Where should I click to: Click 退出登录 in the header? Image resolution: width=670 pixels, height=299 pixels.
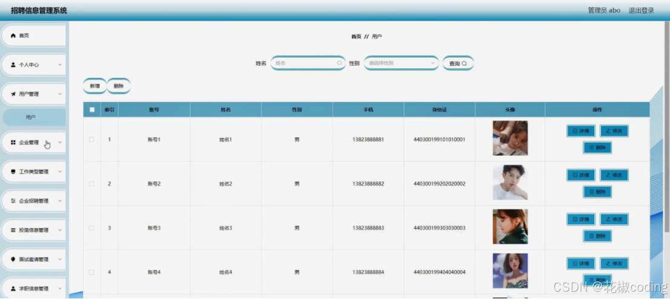click(x=641, y=10)
